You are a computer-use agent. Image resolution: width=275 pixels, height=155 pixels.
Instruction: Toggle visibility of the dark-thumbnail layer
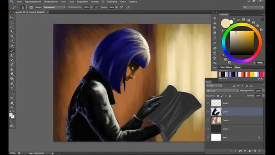coord(208,129)
